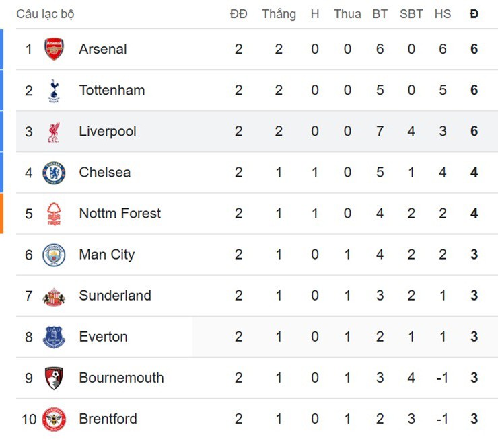Open the Man City team link

(x=106, y=255)
